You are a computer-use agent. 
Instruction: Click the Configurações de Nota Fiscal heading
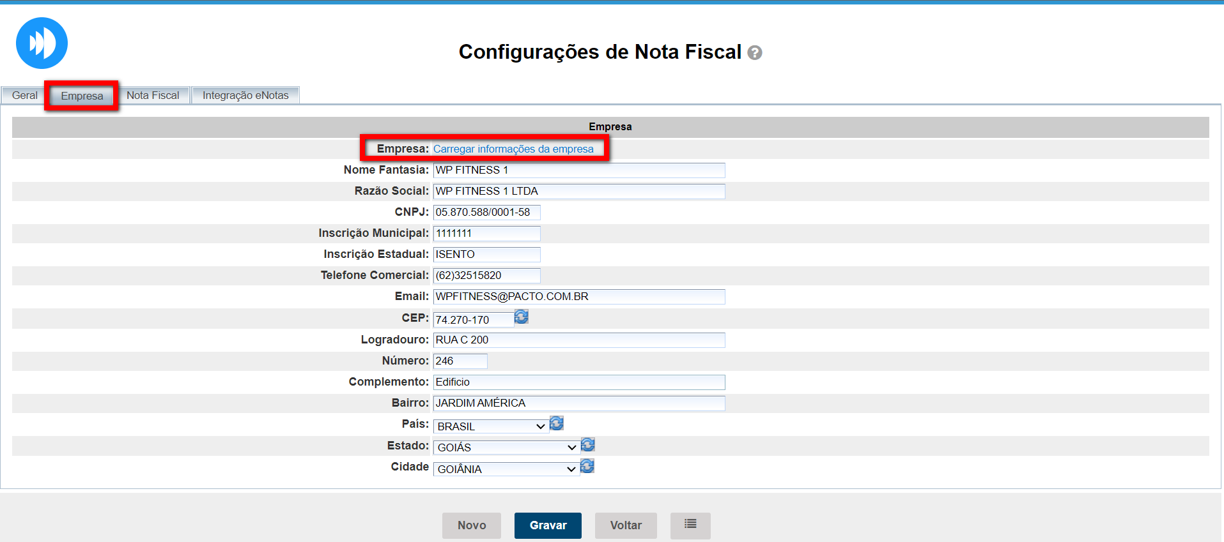(x=600, y=52)
